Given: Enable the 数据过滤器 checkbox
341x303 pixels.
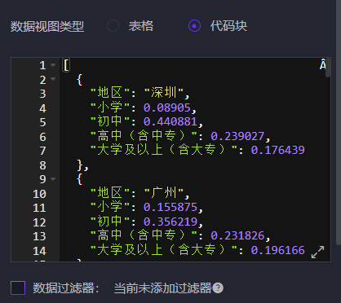Looking at the screenshot, I should [18, 288].
